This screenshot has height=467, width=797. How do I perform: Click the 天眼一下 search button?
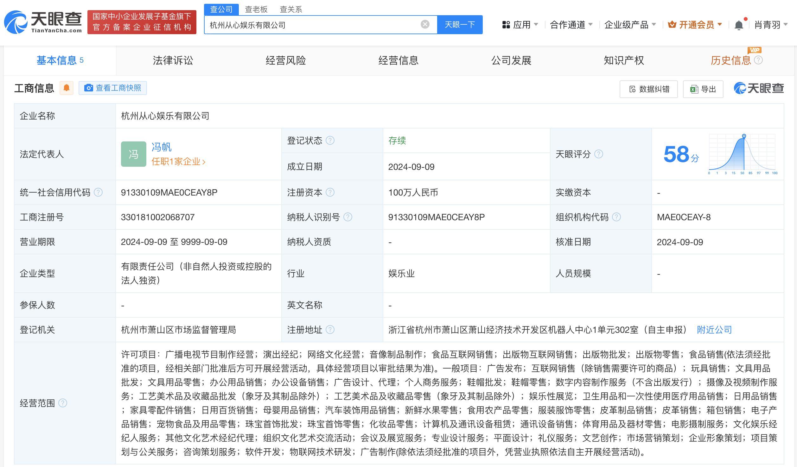pyautogui.click(x=460, y=25)
